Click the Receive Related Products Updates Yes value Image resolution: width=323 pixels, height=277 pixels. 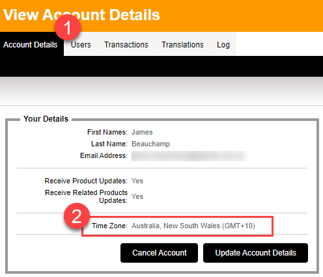pos(137,196)
